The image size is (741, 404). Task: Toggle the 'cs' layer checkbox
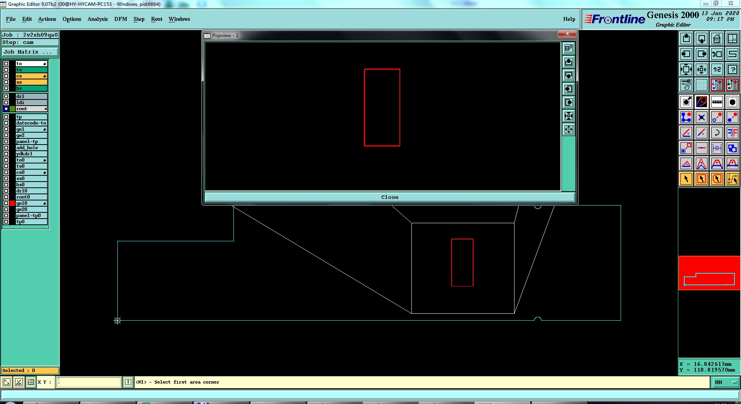point(6,76)
